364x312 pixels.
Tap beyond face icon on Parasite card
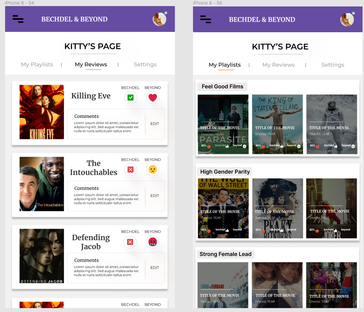(x=245, y=146)
